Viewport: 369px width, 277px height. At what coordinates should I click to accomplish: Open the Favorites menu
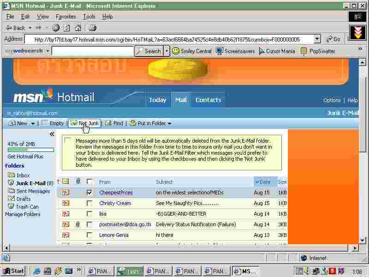pyautogui.click(x=66, y=17)
